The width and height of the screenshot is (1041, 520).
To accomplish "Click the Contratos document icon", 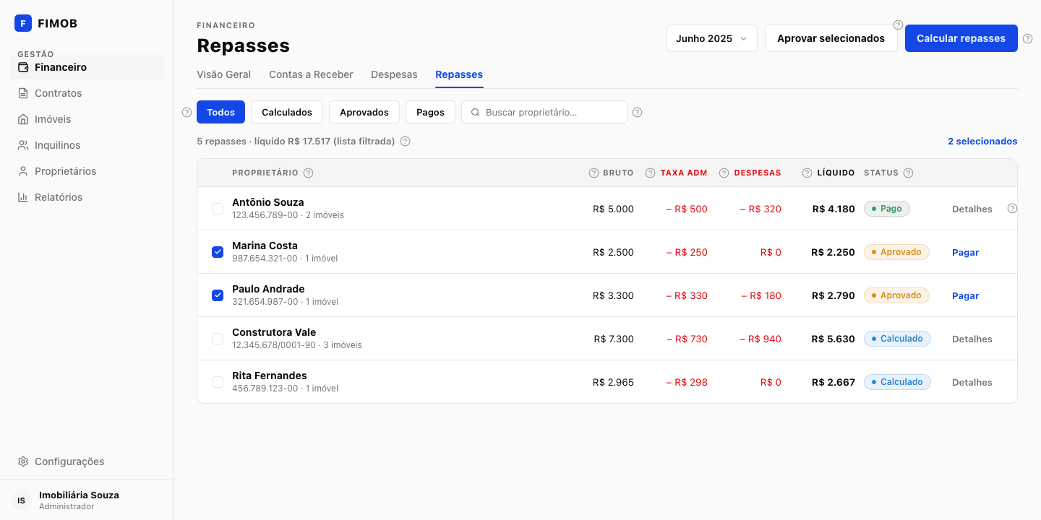I will (x=23, y=93).
